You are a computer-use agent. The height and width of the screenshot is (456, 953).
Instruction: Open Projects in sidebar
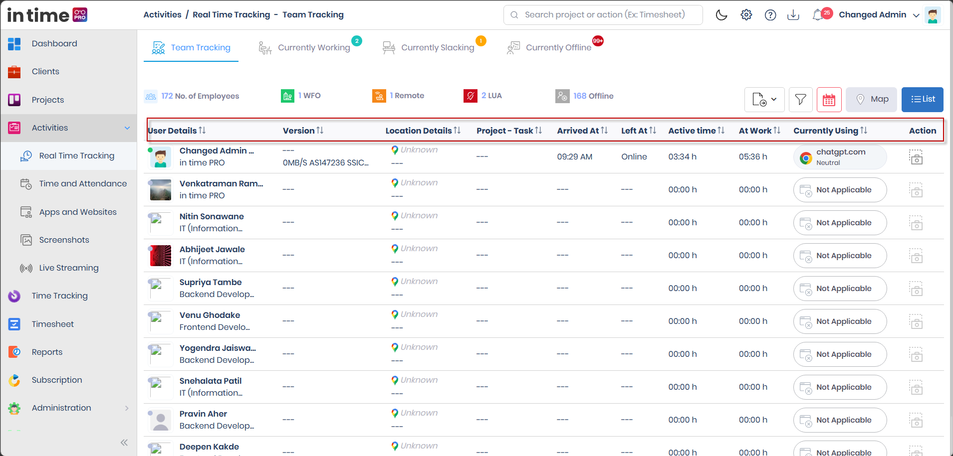[48, 100]
